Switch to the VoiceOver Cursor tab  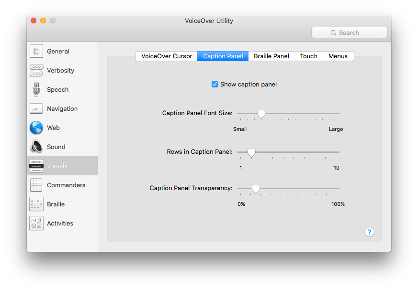tap(166, 56)
